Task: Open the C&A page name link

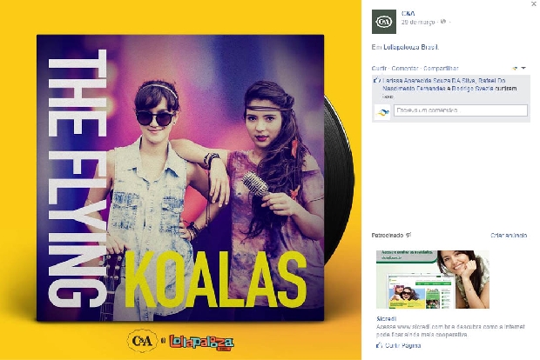Action: click(x=408, y=13)
